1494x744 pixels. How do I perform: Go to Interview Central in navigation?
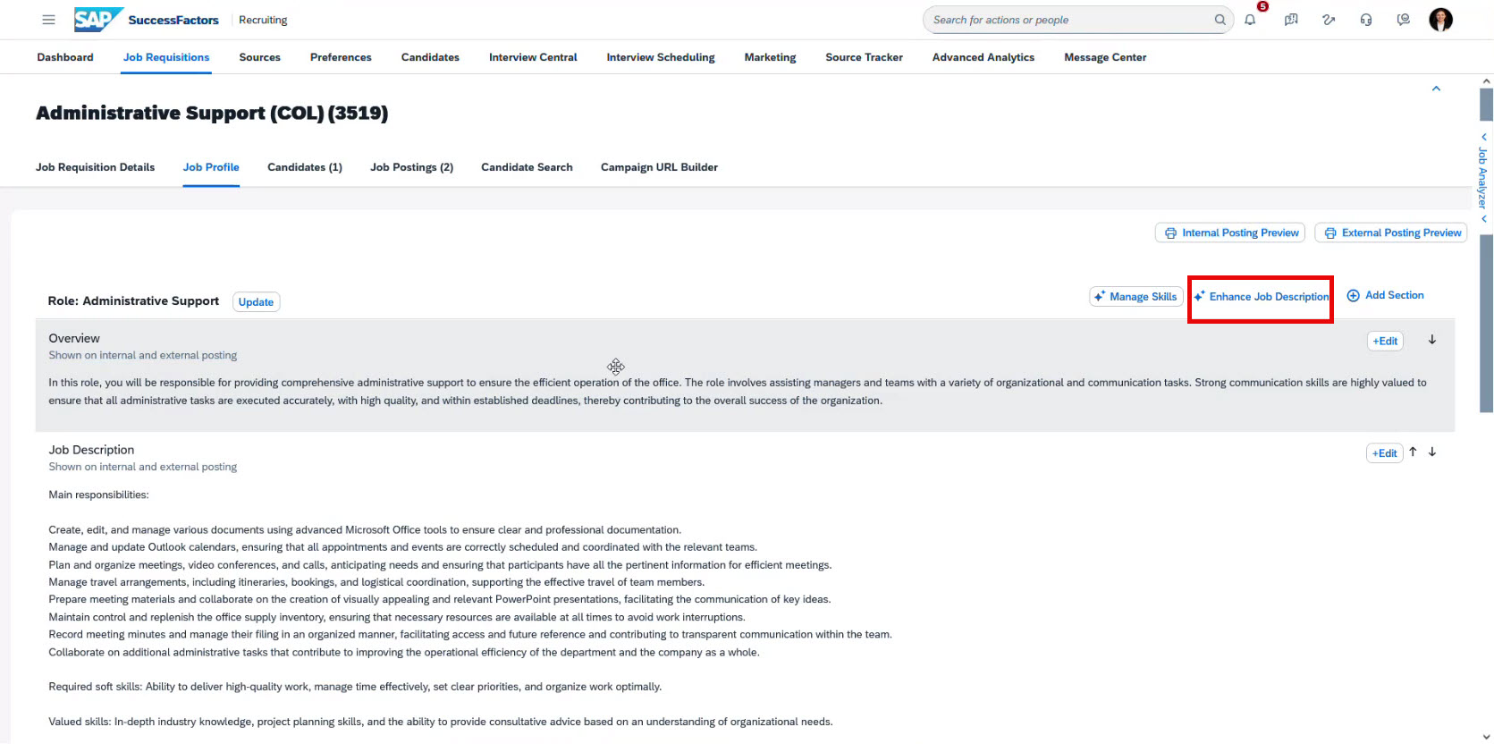tap(533, 57)
